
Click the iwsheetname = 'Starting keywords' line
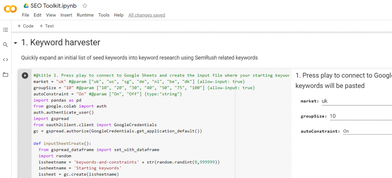[80, 168]
